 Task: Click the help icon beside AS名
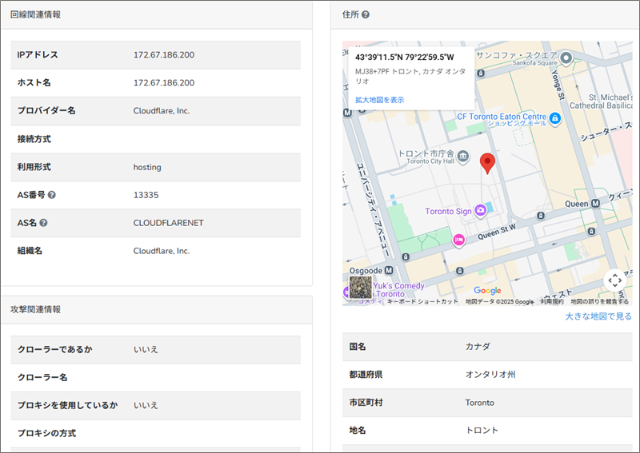pos(44,223)
